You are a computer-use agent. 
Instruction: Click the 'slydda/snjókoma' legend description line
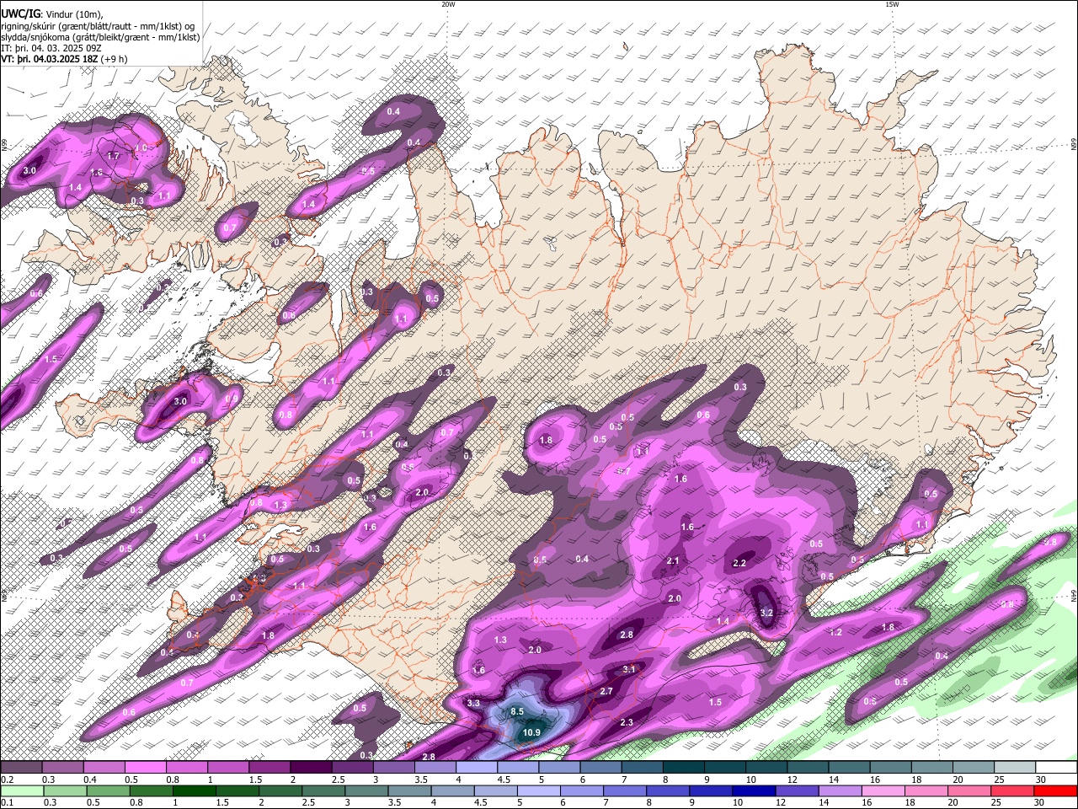click(x=100, y=37)
